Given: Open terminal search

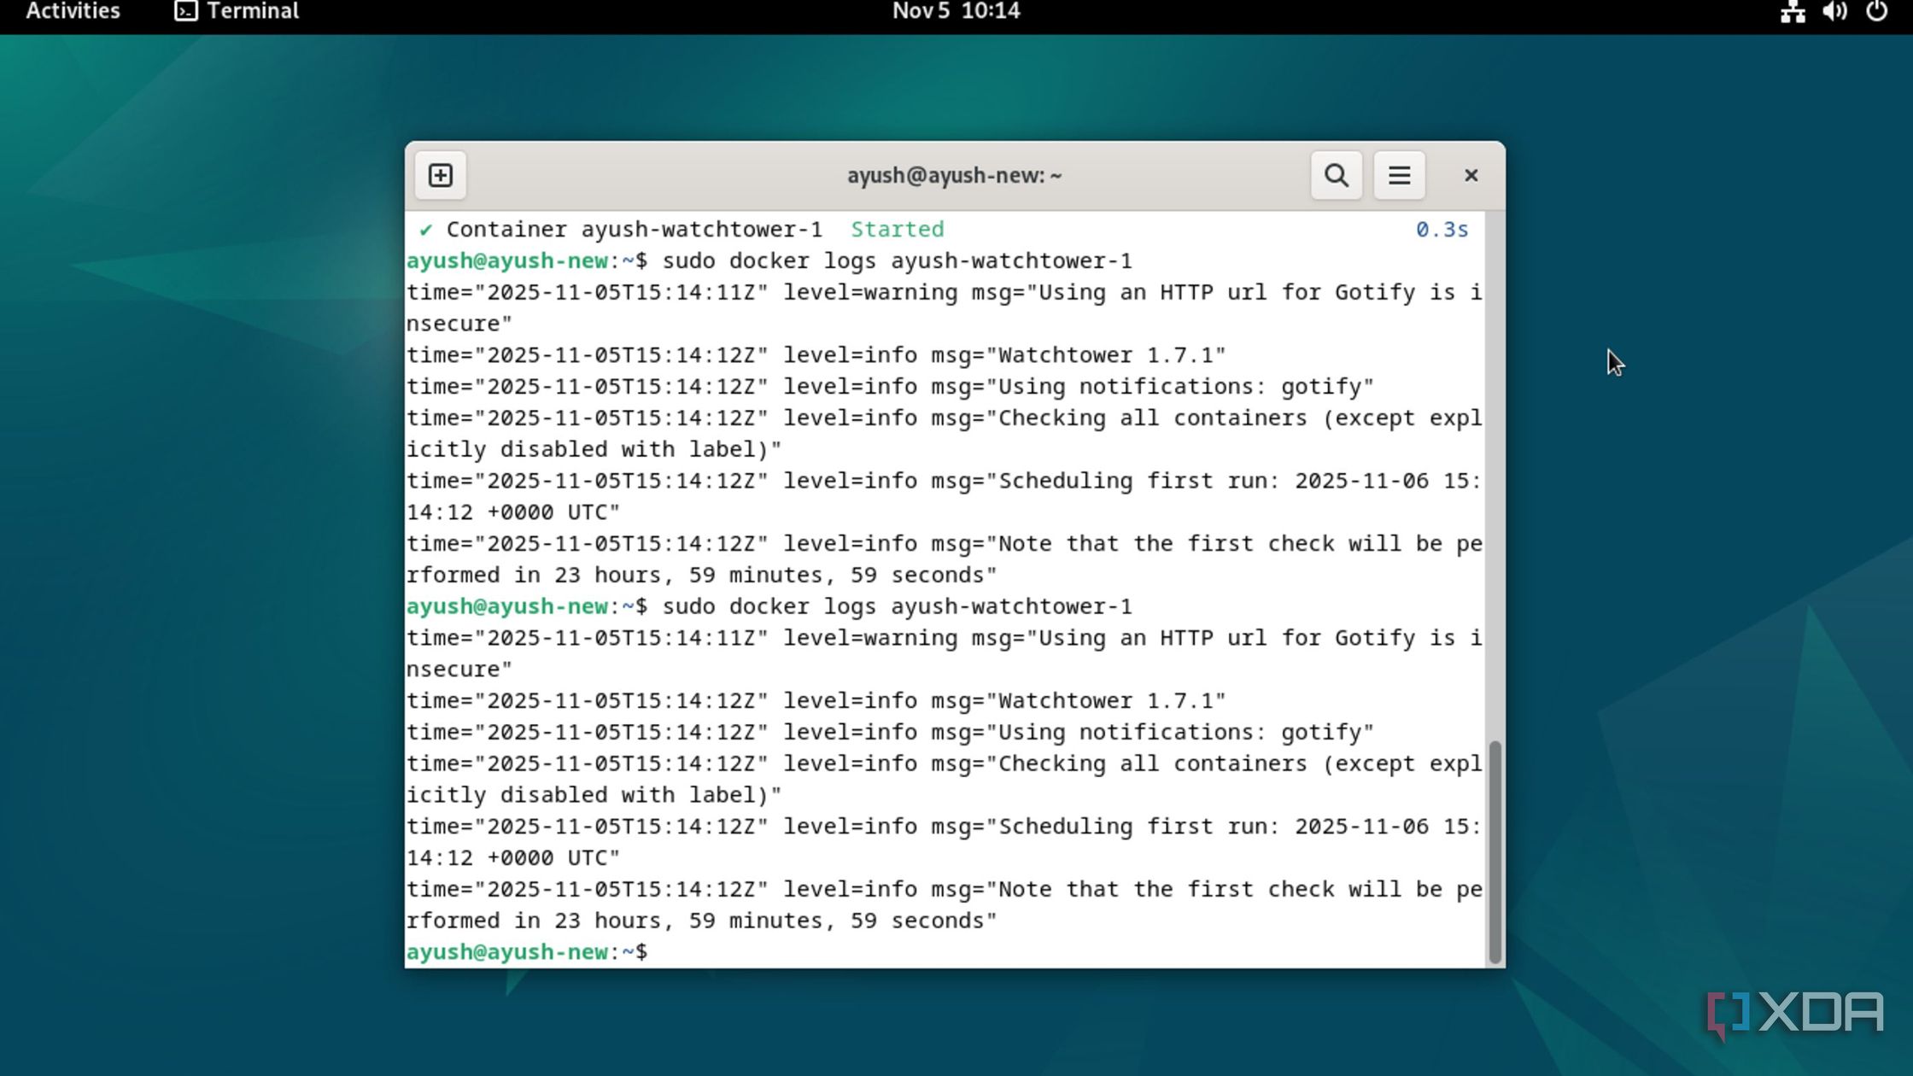Looking at the screenshot, I should tap(1336, 175).
